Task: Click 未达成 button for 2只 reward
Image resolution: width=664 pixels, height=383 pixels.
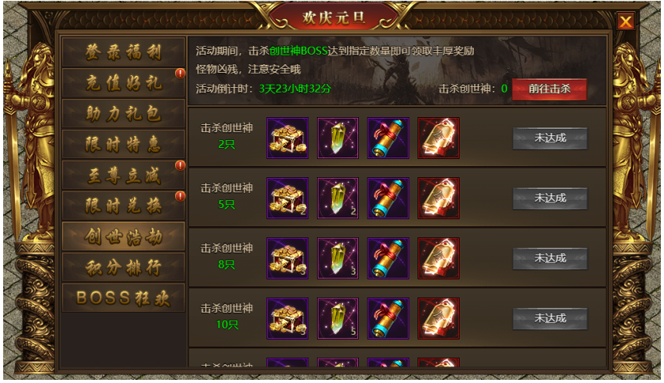Action: pyautogui.click(x=550, y=138)
